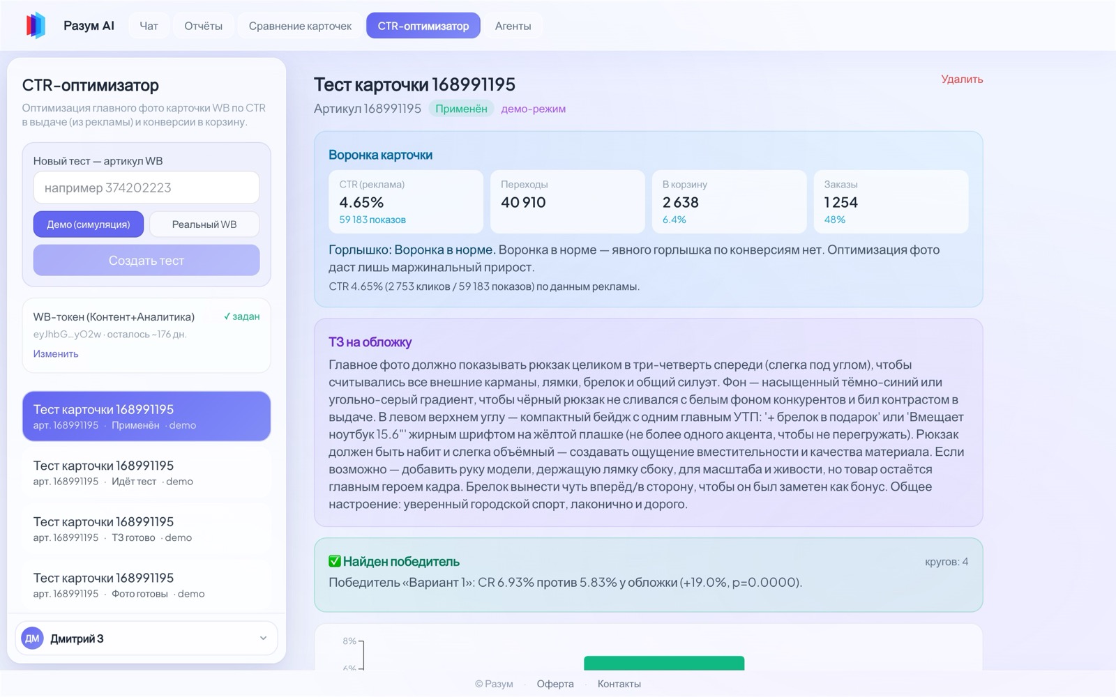Screen dimensions: 1116x697
Task: Switch to Сравнение карточек tab
Action: (300, 26)
